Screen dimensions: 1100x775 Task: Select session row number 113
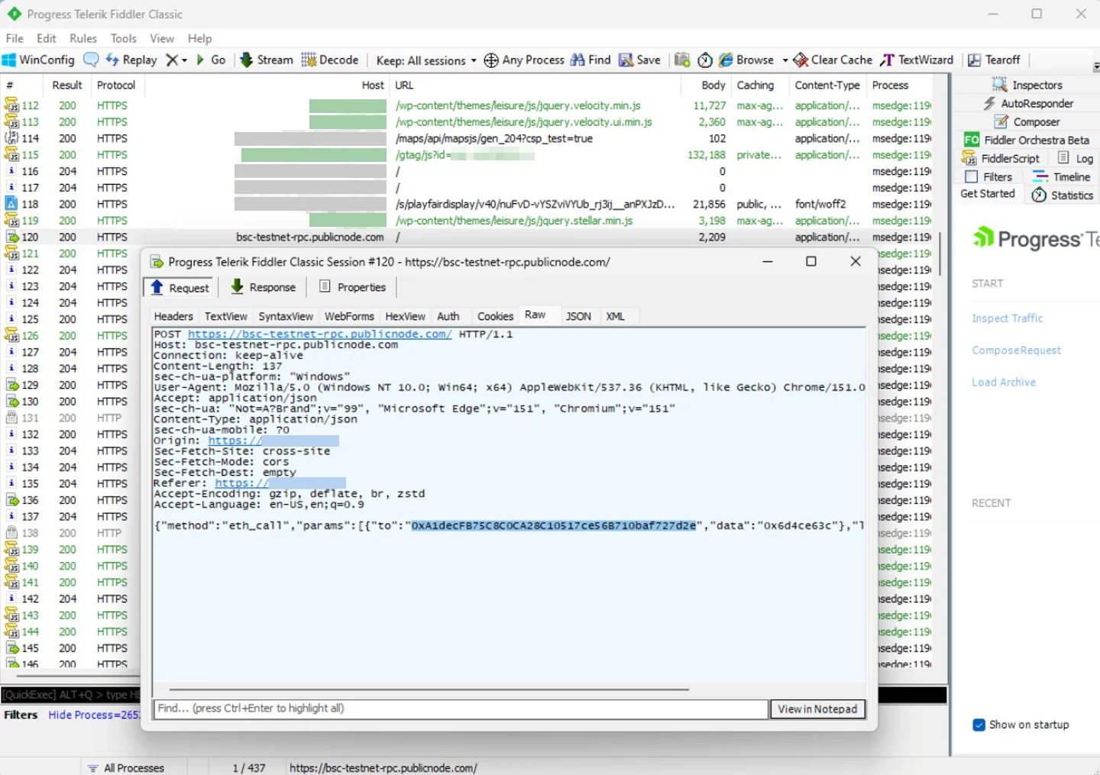click(x=467, y=122)
